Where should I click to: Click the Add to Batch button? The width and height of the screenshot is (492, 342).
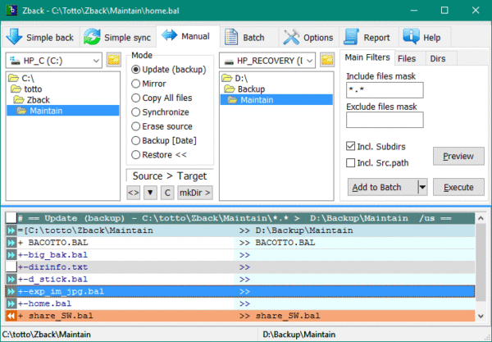383,187
